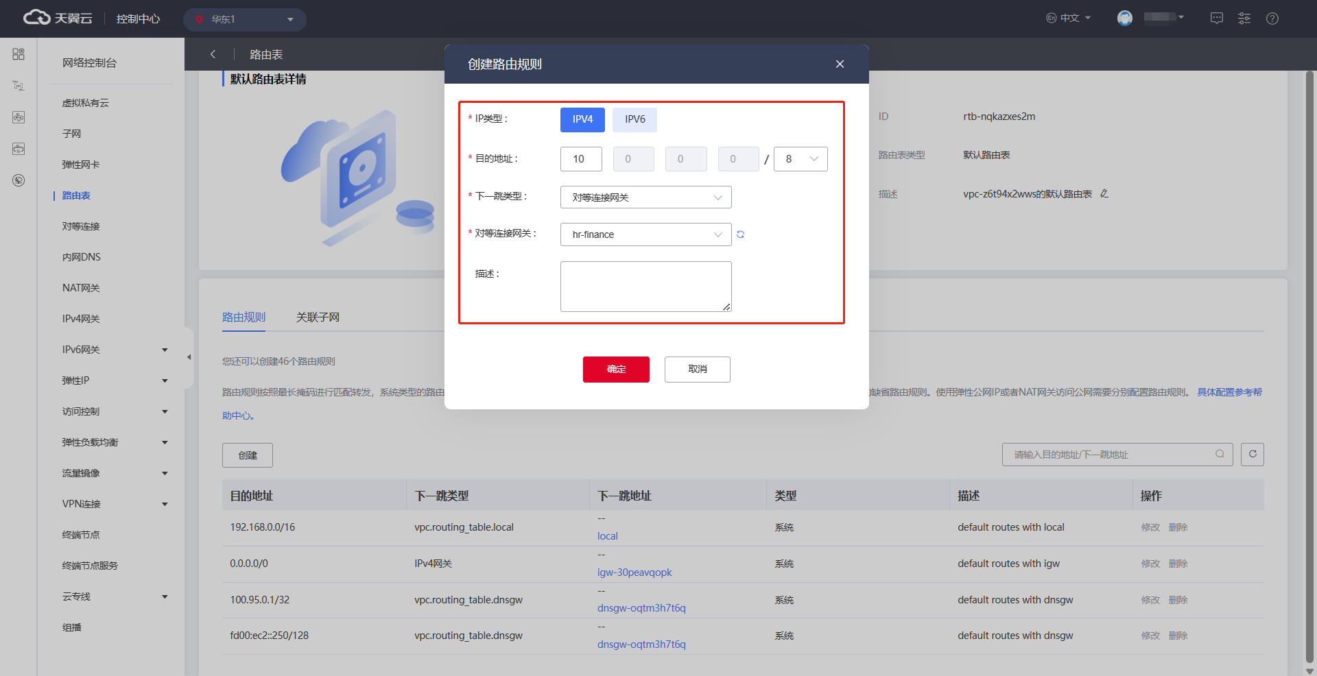The height and width of the screenshot is (676, 1317).
Task: Click the refresh icon beside route search box
Action: (1252, 454)
